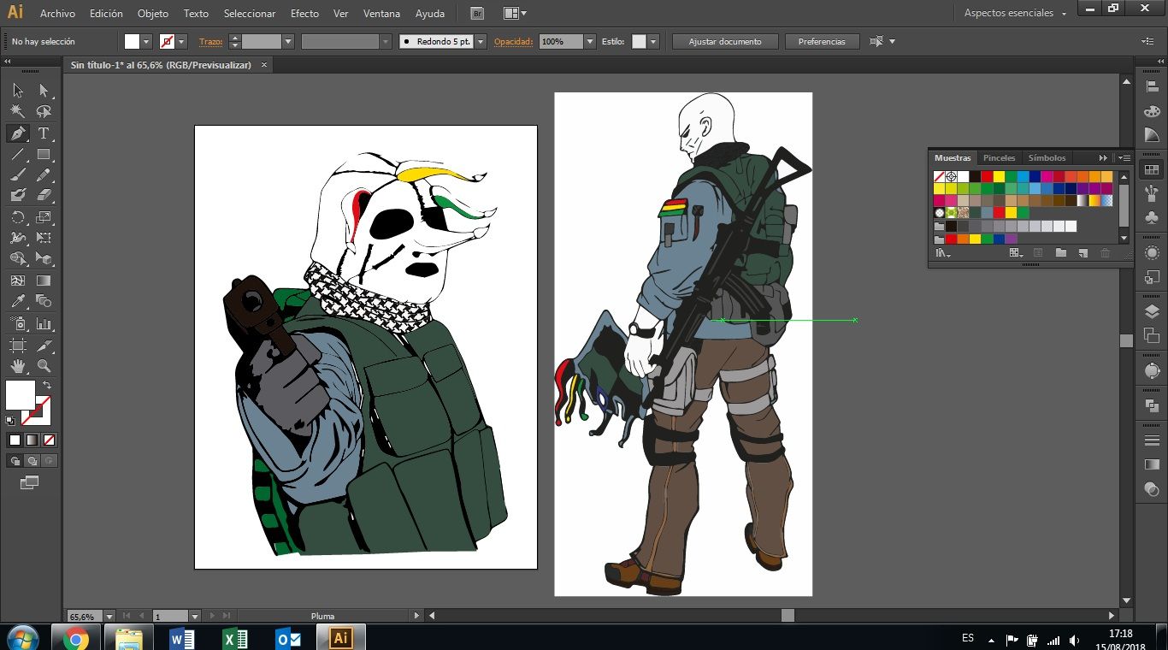
Task: Switch to the Pinceles tab
Action: pos(999,158)
